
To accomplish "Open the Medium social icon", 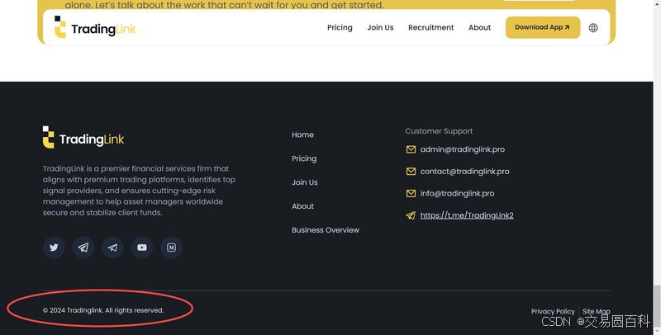I will [x=172, y=248].
